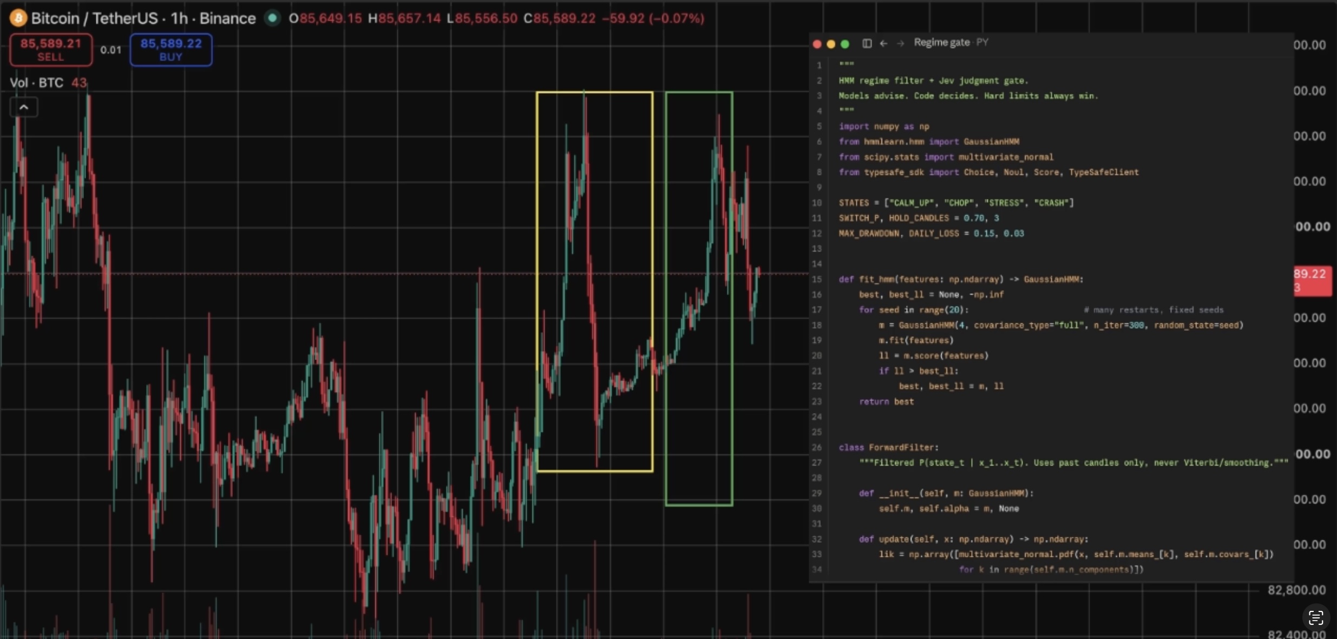1337x639 pixels.
Task: Close the Regime gate code window
Action: [x=817, y=44]
